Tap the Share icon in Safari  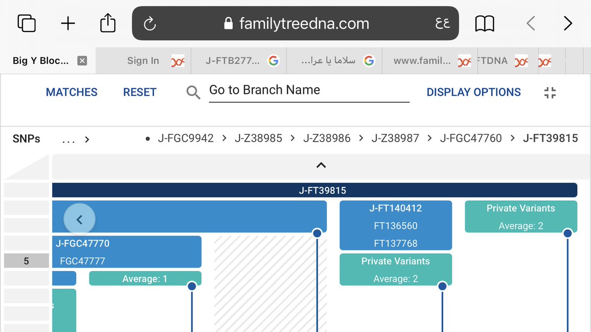(108, 23)
